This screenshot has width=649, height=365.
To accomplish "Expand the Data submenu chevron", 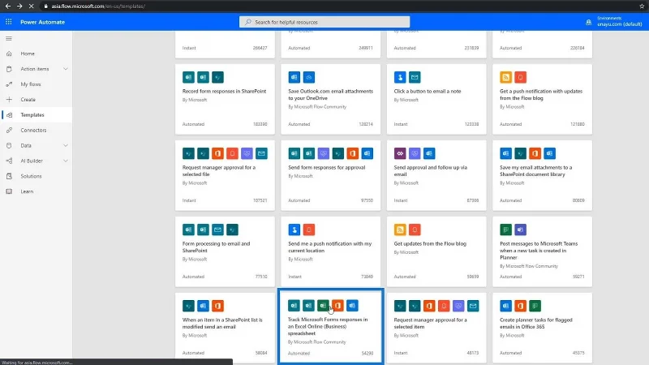I will pyautogui.click(x=66, y=146).
